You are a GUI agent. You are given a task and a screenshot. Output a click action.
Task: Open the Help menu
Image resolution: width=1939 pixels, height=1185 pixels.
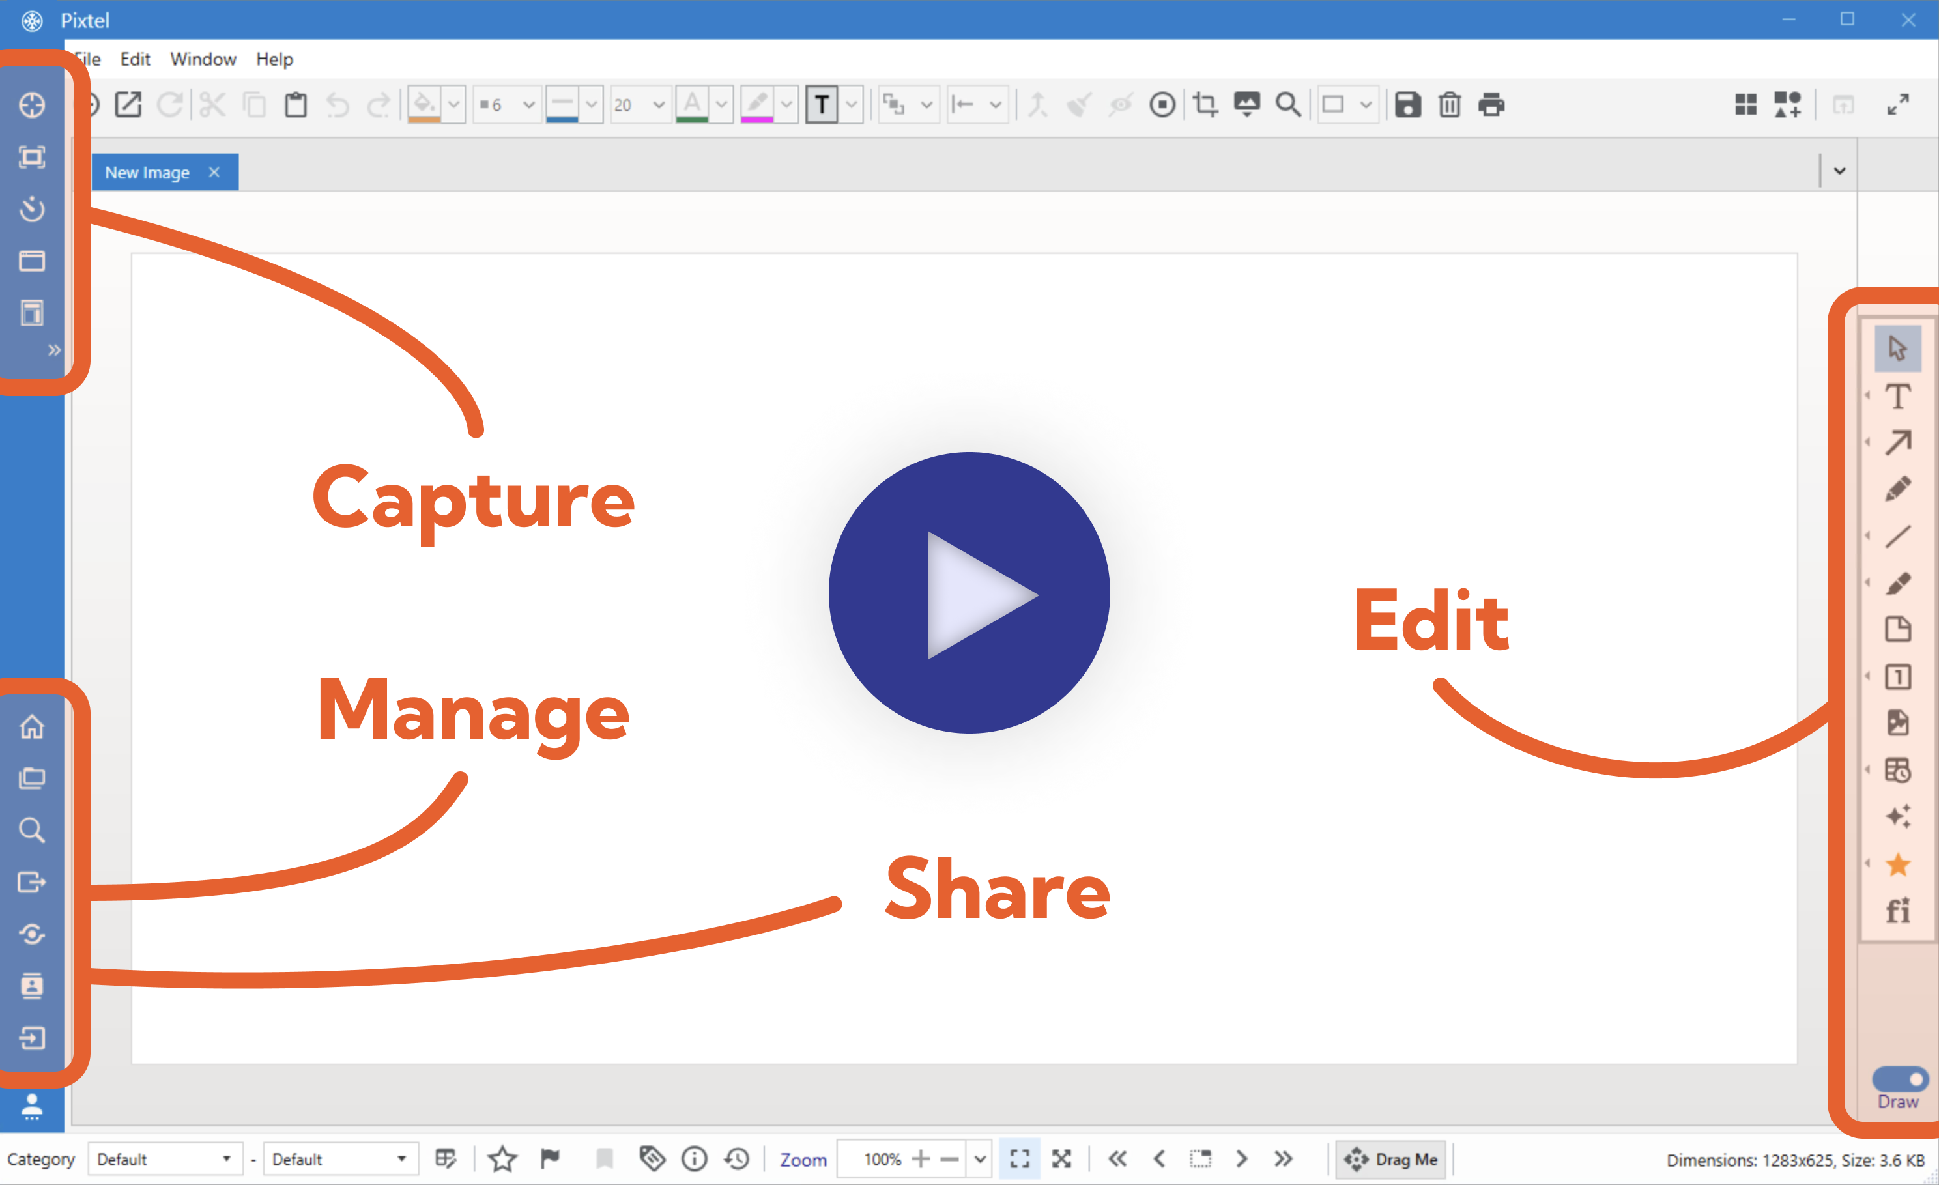(274, 59)
